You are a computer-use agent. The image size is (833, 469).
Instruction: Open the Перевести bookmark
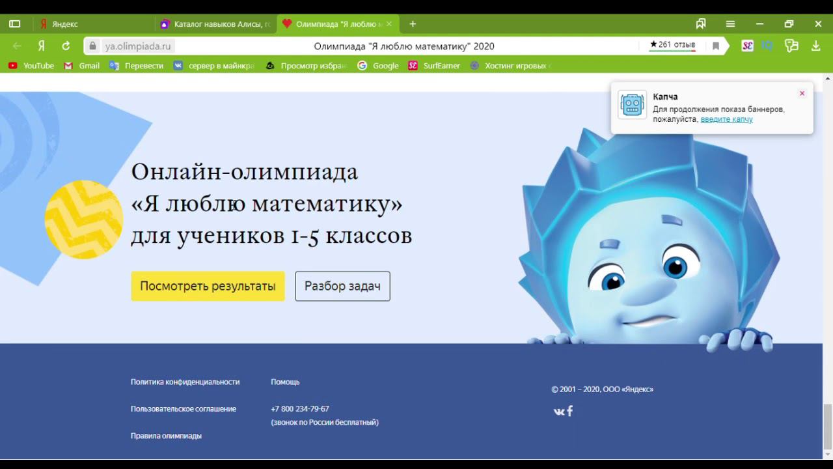(x=137, y=66)
